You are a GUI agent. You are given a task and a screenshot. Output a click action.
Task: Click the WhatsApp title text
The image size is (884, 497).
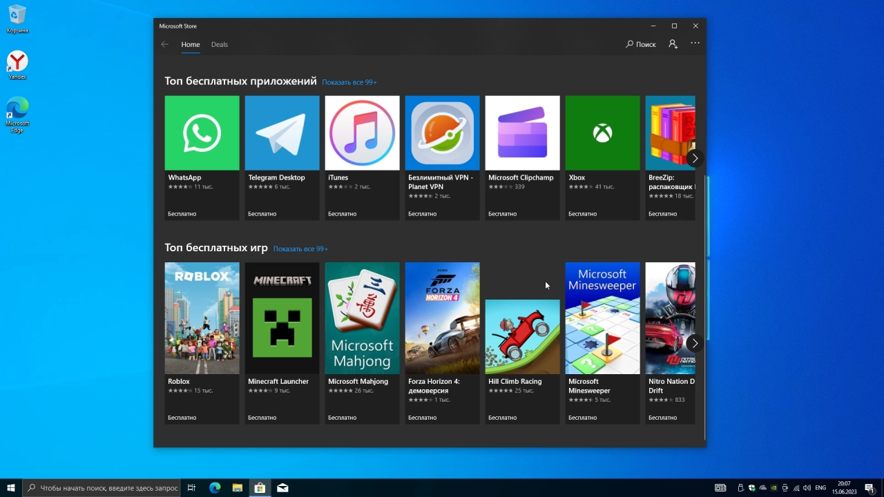pyautogui.click(x=184, y=177)
